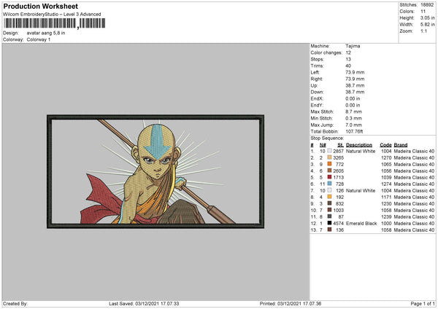Click the Description column header
Screen dimensions: 438x309
coord(359,145)
